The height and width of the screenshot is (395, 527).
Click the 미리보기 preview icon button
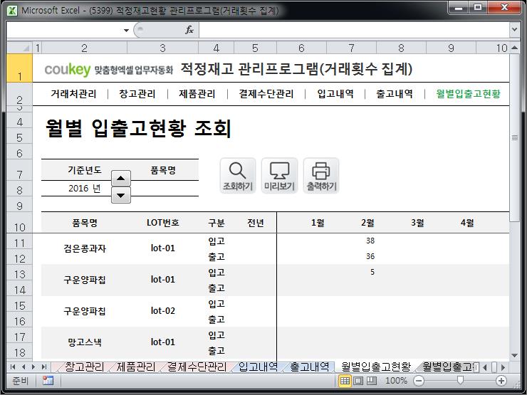point(279,176)
